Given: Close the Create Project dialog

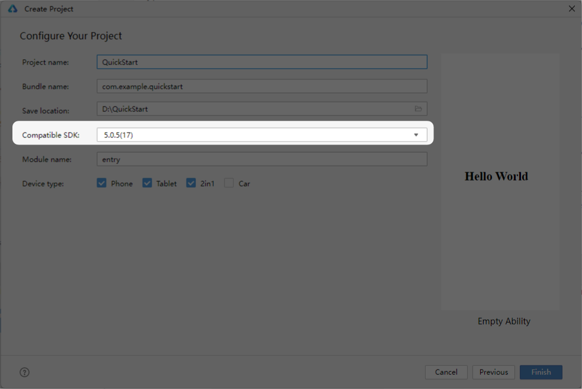Looking at the screenshot, I should coord(571,8).
